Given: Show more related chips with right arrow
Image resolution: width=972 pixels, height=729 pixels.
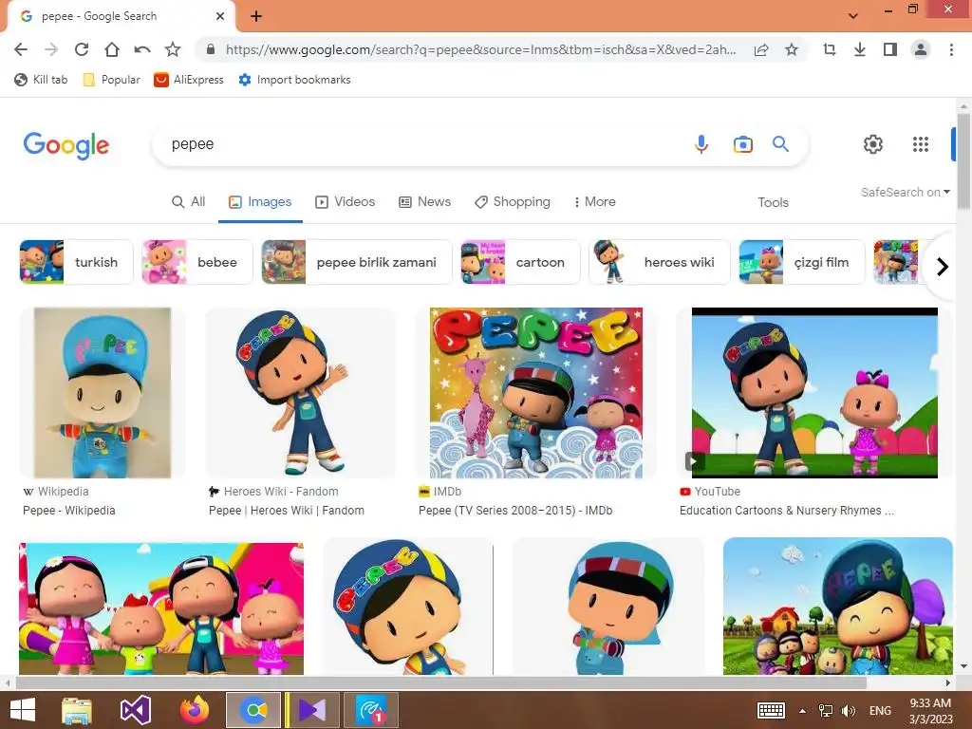Looking at the screenshot, I should (943, 267).
